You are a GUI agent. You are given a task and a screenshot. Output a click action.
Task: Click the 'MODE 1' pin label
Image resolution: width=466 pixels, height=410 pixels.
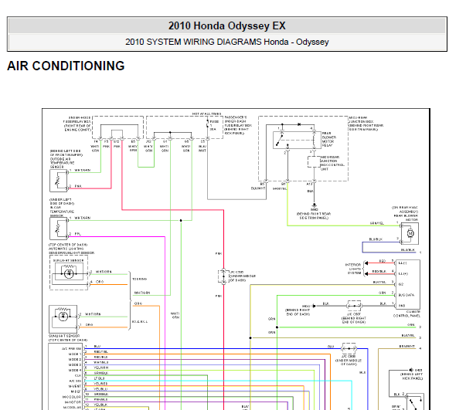75,354
